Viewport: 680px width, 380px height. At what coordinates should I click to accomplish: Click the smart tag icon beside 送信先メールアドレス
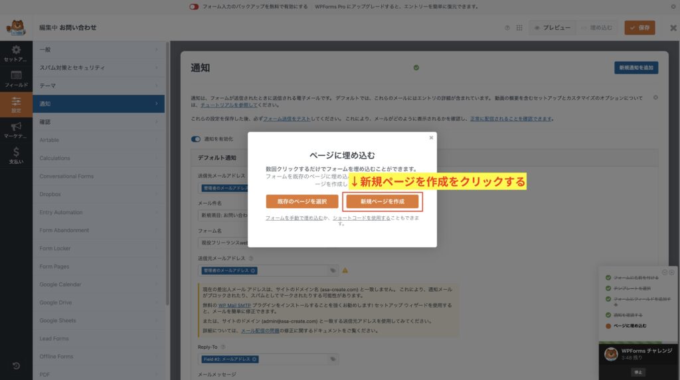[333, 271]
